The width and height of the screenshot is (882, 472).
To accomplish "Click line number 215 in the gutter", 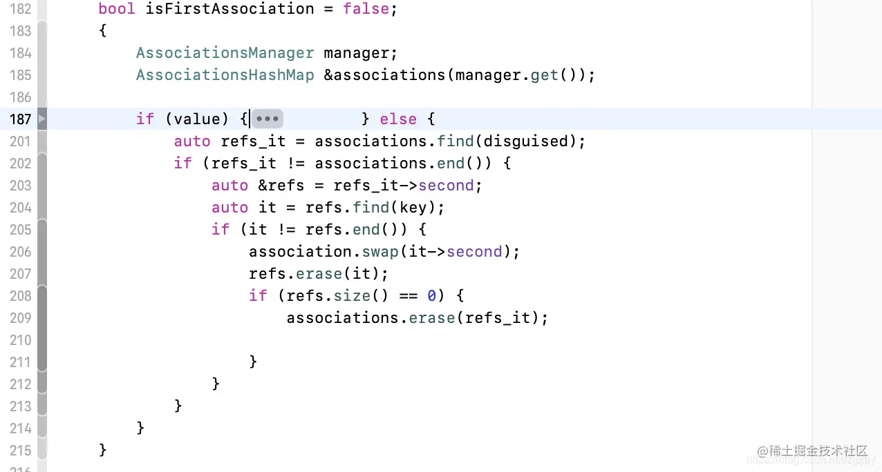I will pos(21,451).
